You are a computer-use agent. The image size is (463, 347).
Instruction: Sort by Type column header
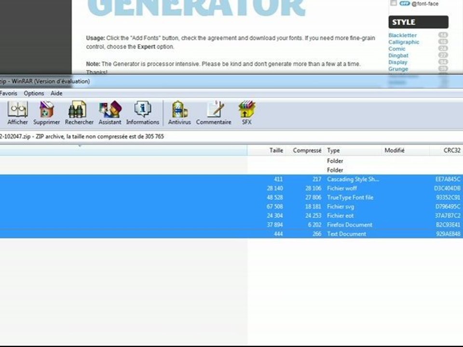pos(353,150)
